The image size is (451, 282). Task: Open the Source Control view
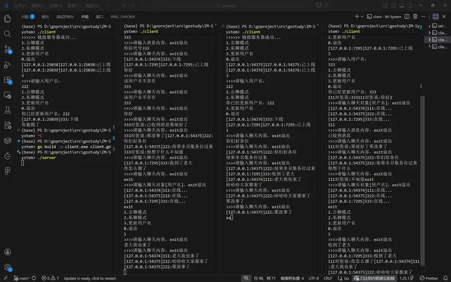7,50
